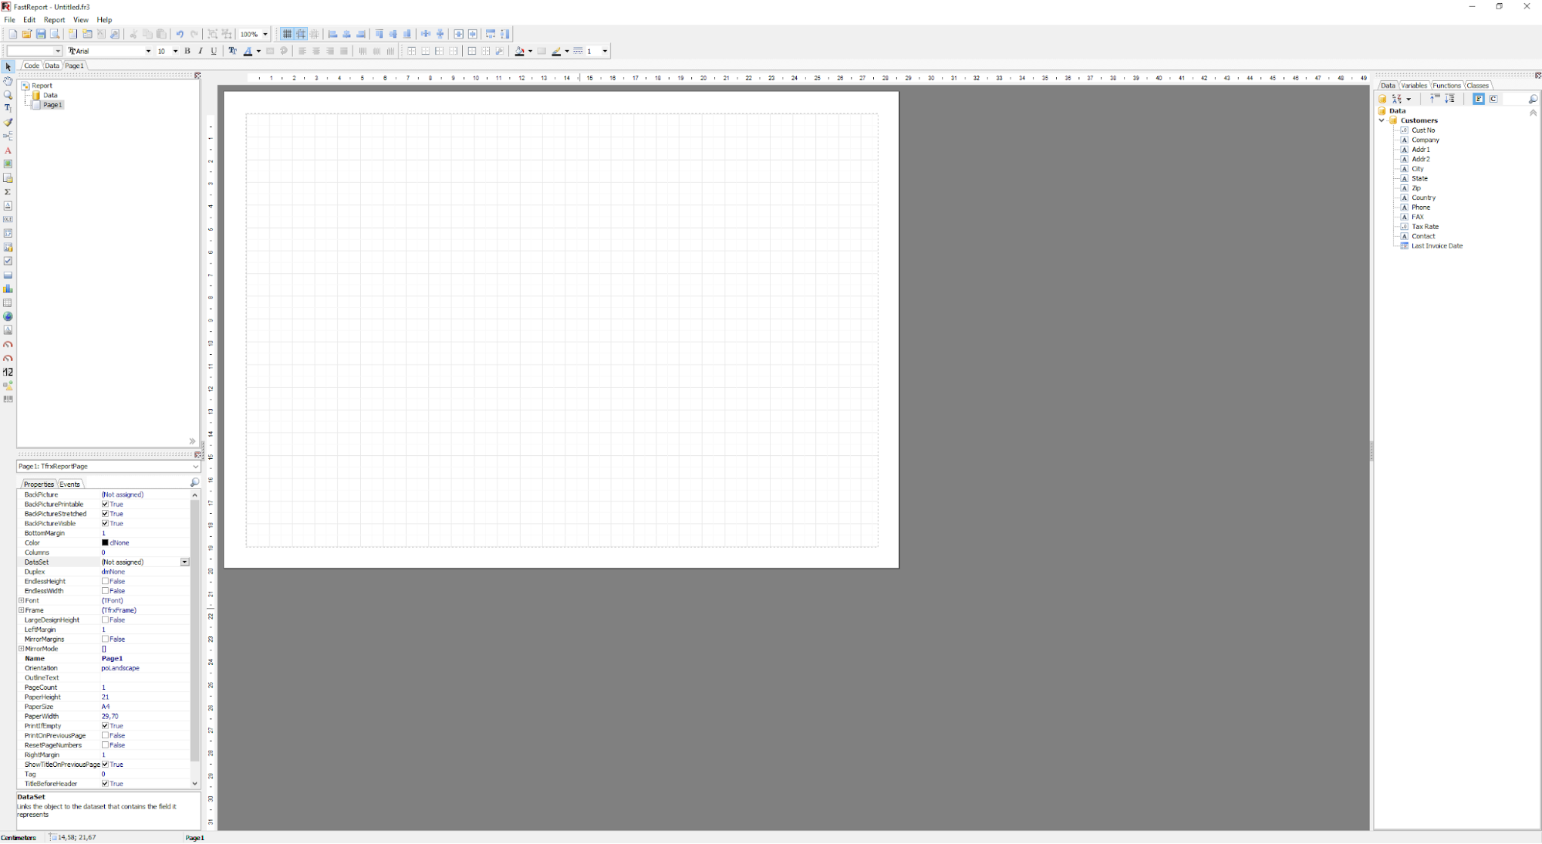Align text right

(330, 51)
